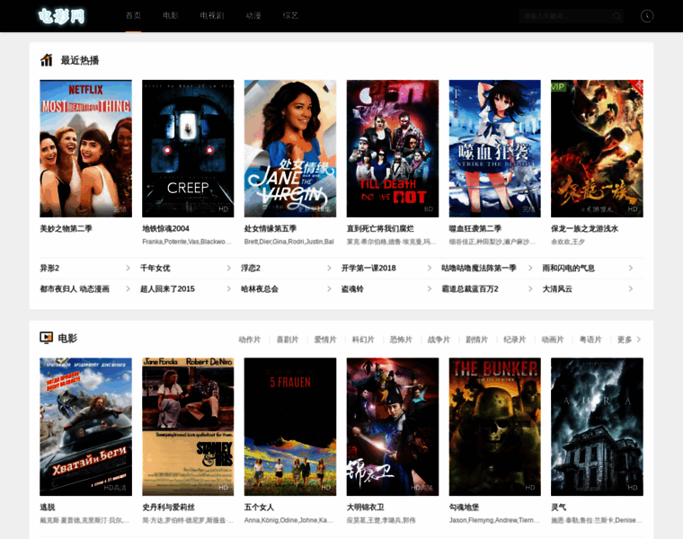683x539 pixels.
Task: Filter movies by 恐怖片 category
Action: point(401,340)
